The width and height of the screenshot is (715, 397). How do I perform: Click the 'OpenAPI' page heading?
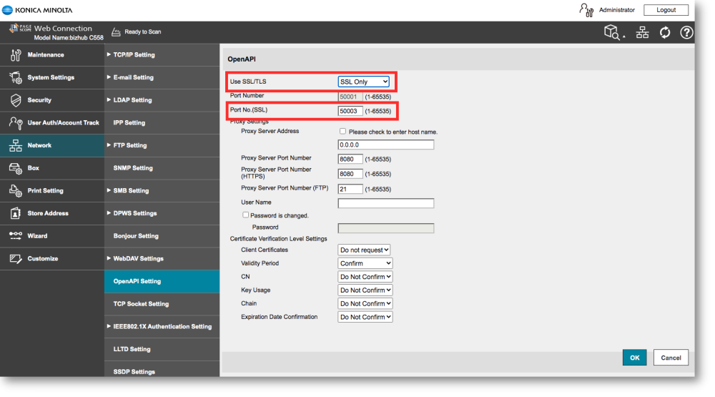[242, 59]
